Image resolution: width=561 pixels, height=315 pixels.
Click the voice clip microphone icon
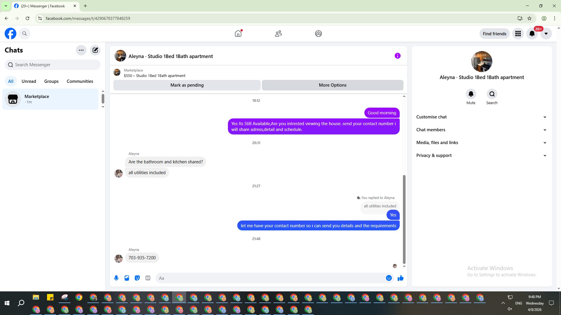[x=116, y=278]
